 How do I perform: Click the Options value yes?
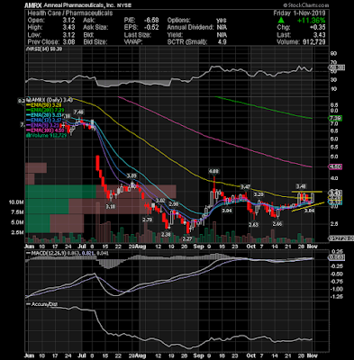coord(222,21)
